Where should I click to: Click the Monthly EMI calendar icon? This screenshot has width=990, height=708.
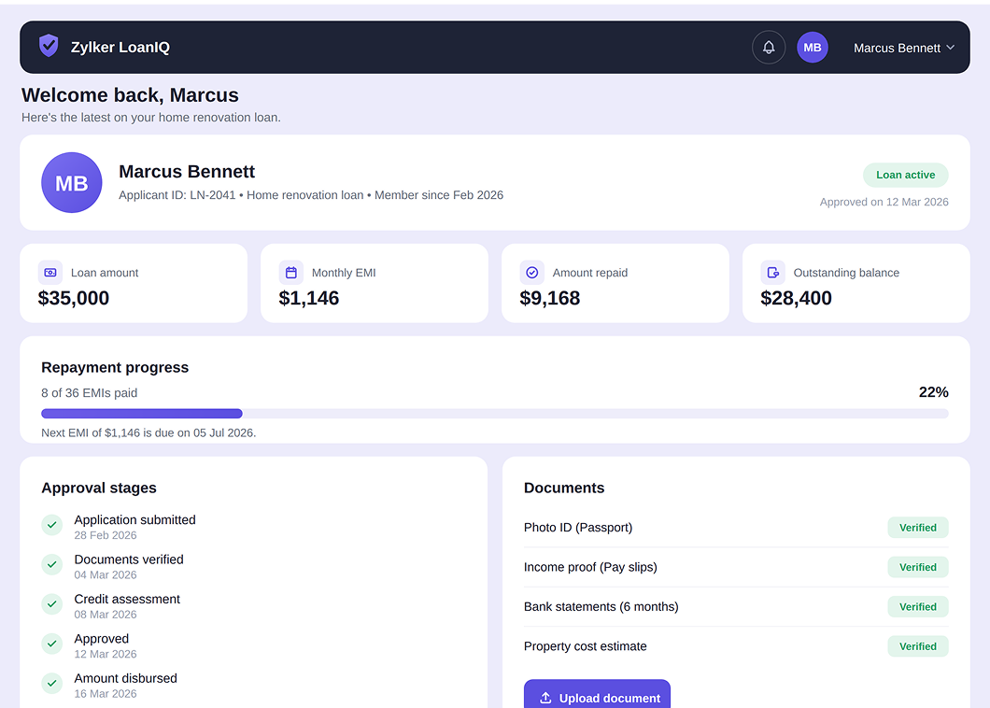coord(291,272)
